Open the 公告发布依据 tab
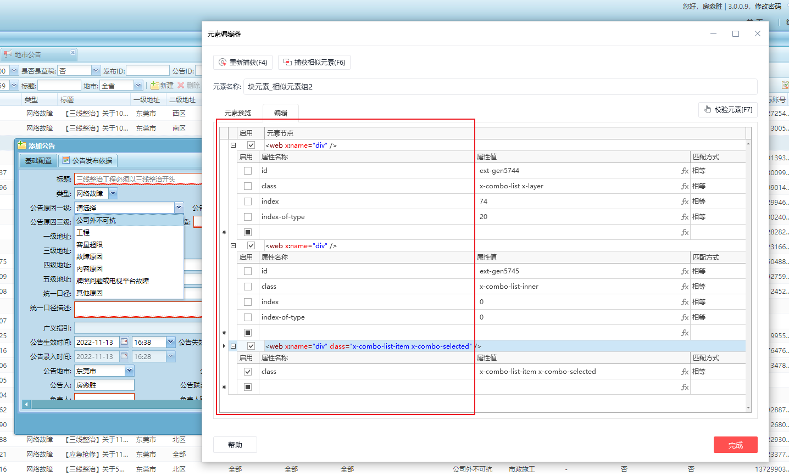Viewport: 789px width, 476px height. tap(87, 160)
